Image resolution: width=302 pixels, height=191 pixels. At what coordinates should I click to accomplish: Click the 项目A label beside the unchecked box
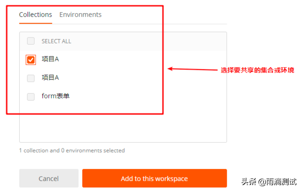(50, 78)
